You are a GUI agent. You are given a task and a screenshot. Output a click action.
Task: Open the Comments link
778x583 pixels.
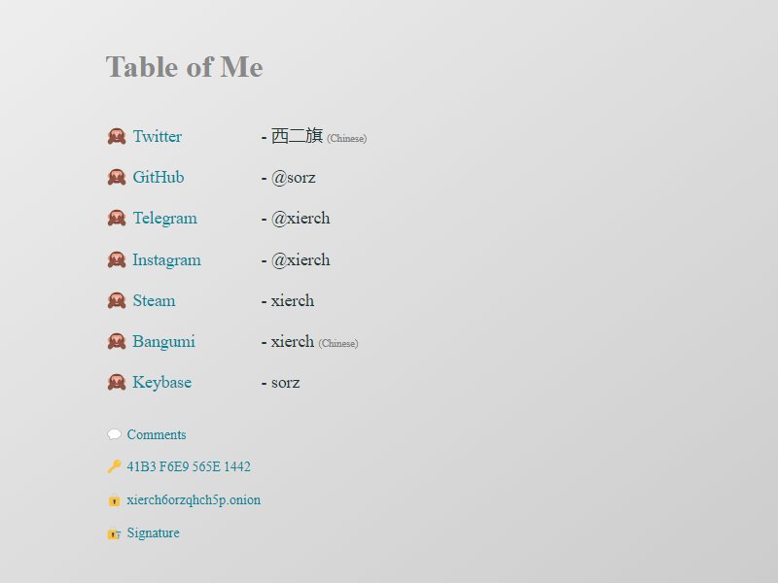[x=157, y=434]
